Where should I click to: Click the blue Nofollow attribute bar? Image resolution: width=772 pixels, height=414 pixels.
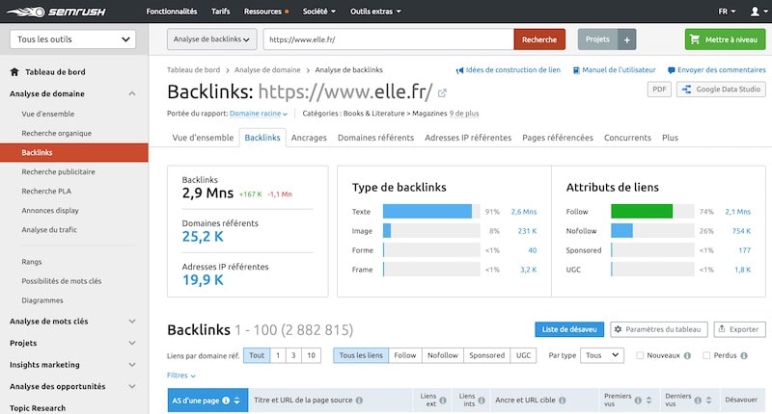pyautogui.click(x=621, y=231)
